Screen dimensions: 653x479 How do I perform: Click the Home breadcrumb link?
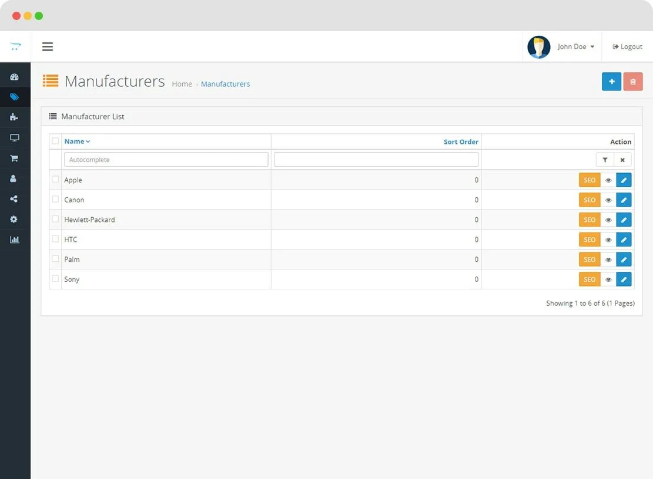click(182, 84)
